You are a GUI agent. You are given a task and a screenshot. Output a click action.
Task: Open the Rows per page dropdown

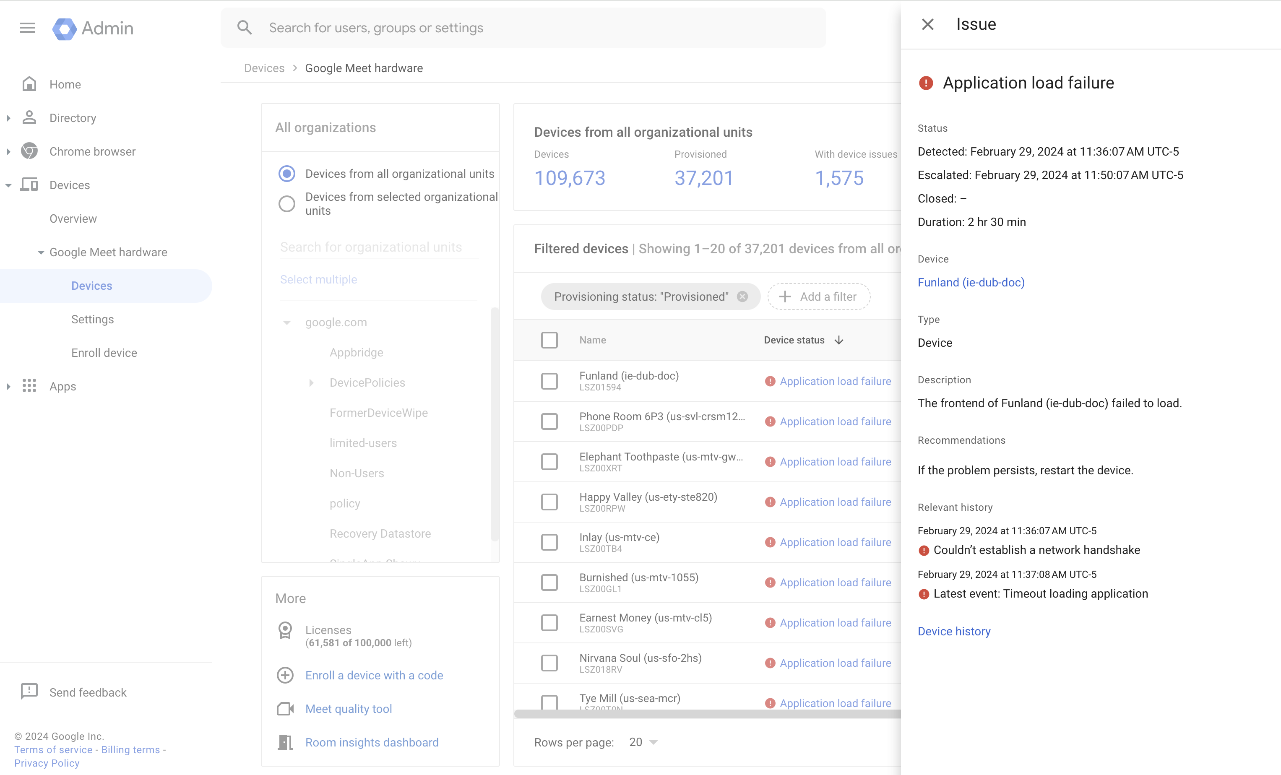pyautogui.click(x=643, y=742)
